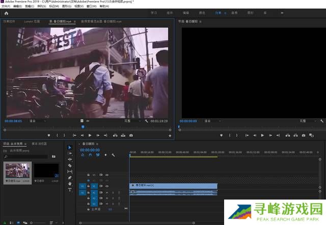Click the Home icon at top left
The width and height of the screenshot is (326, 225).
click(x=6, y=13)
